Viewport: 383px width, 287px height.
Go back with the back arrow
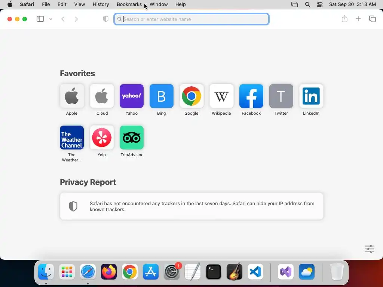(63, 19)
